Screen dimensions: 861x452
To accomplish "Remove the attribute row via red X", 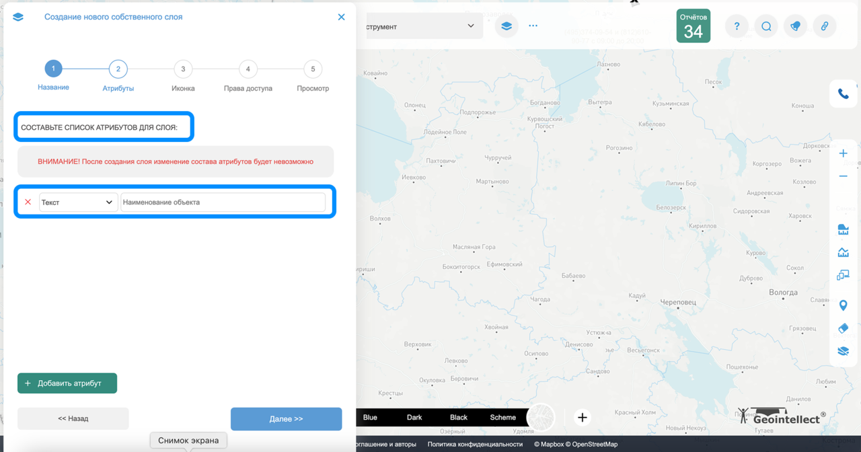I will tap(27, 201).
